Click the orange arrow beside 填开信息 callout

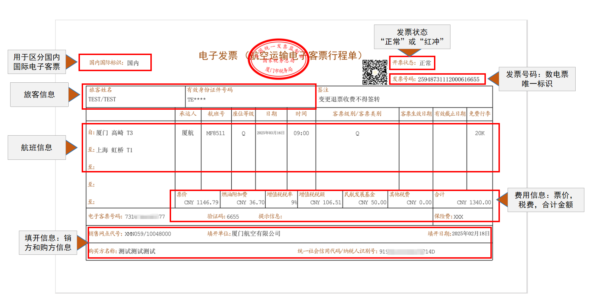82,243
